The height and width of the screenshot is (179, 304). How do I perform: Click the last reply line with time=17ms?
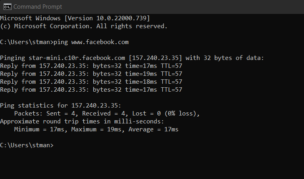coord(91,90)
